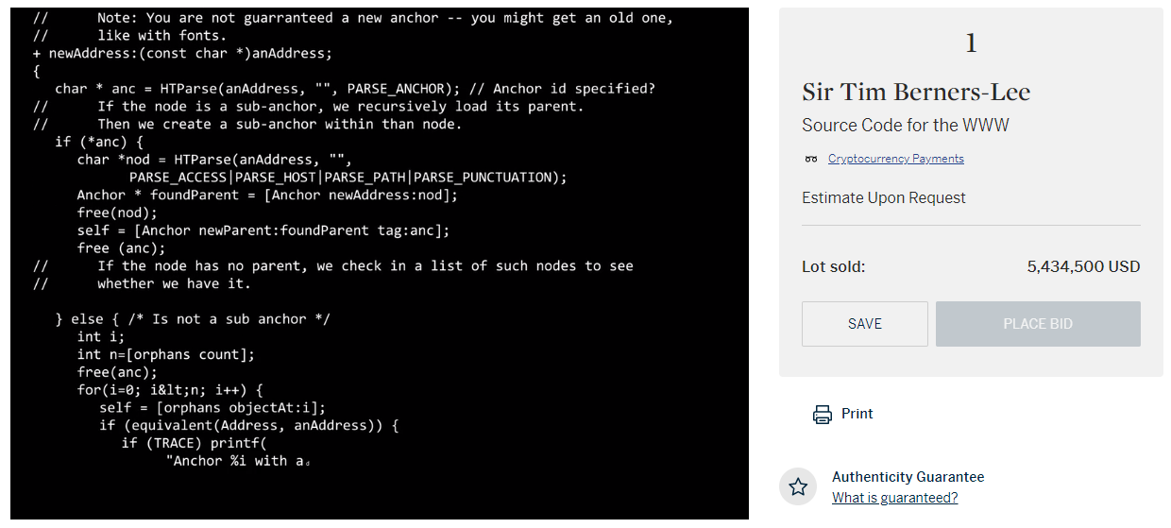Click the PLACE BID button
Image resolution: width=1171 pixels, height=528 pixels.
[1038, 324]
